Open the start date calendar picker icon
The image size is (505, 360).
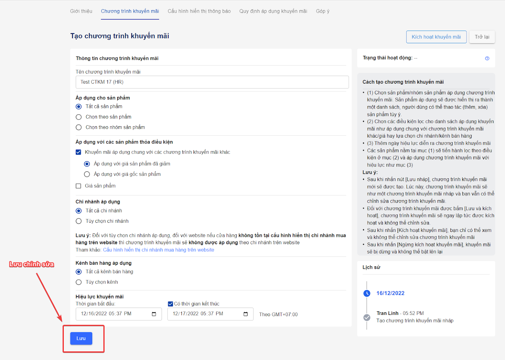[154, 314]
